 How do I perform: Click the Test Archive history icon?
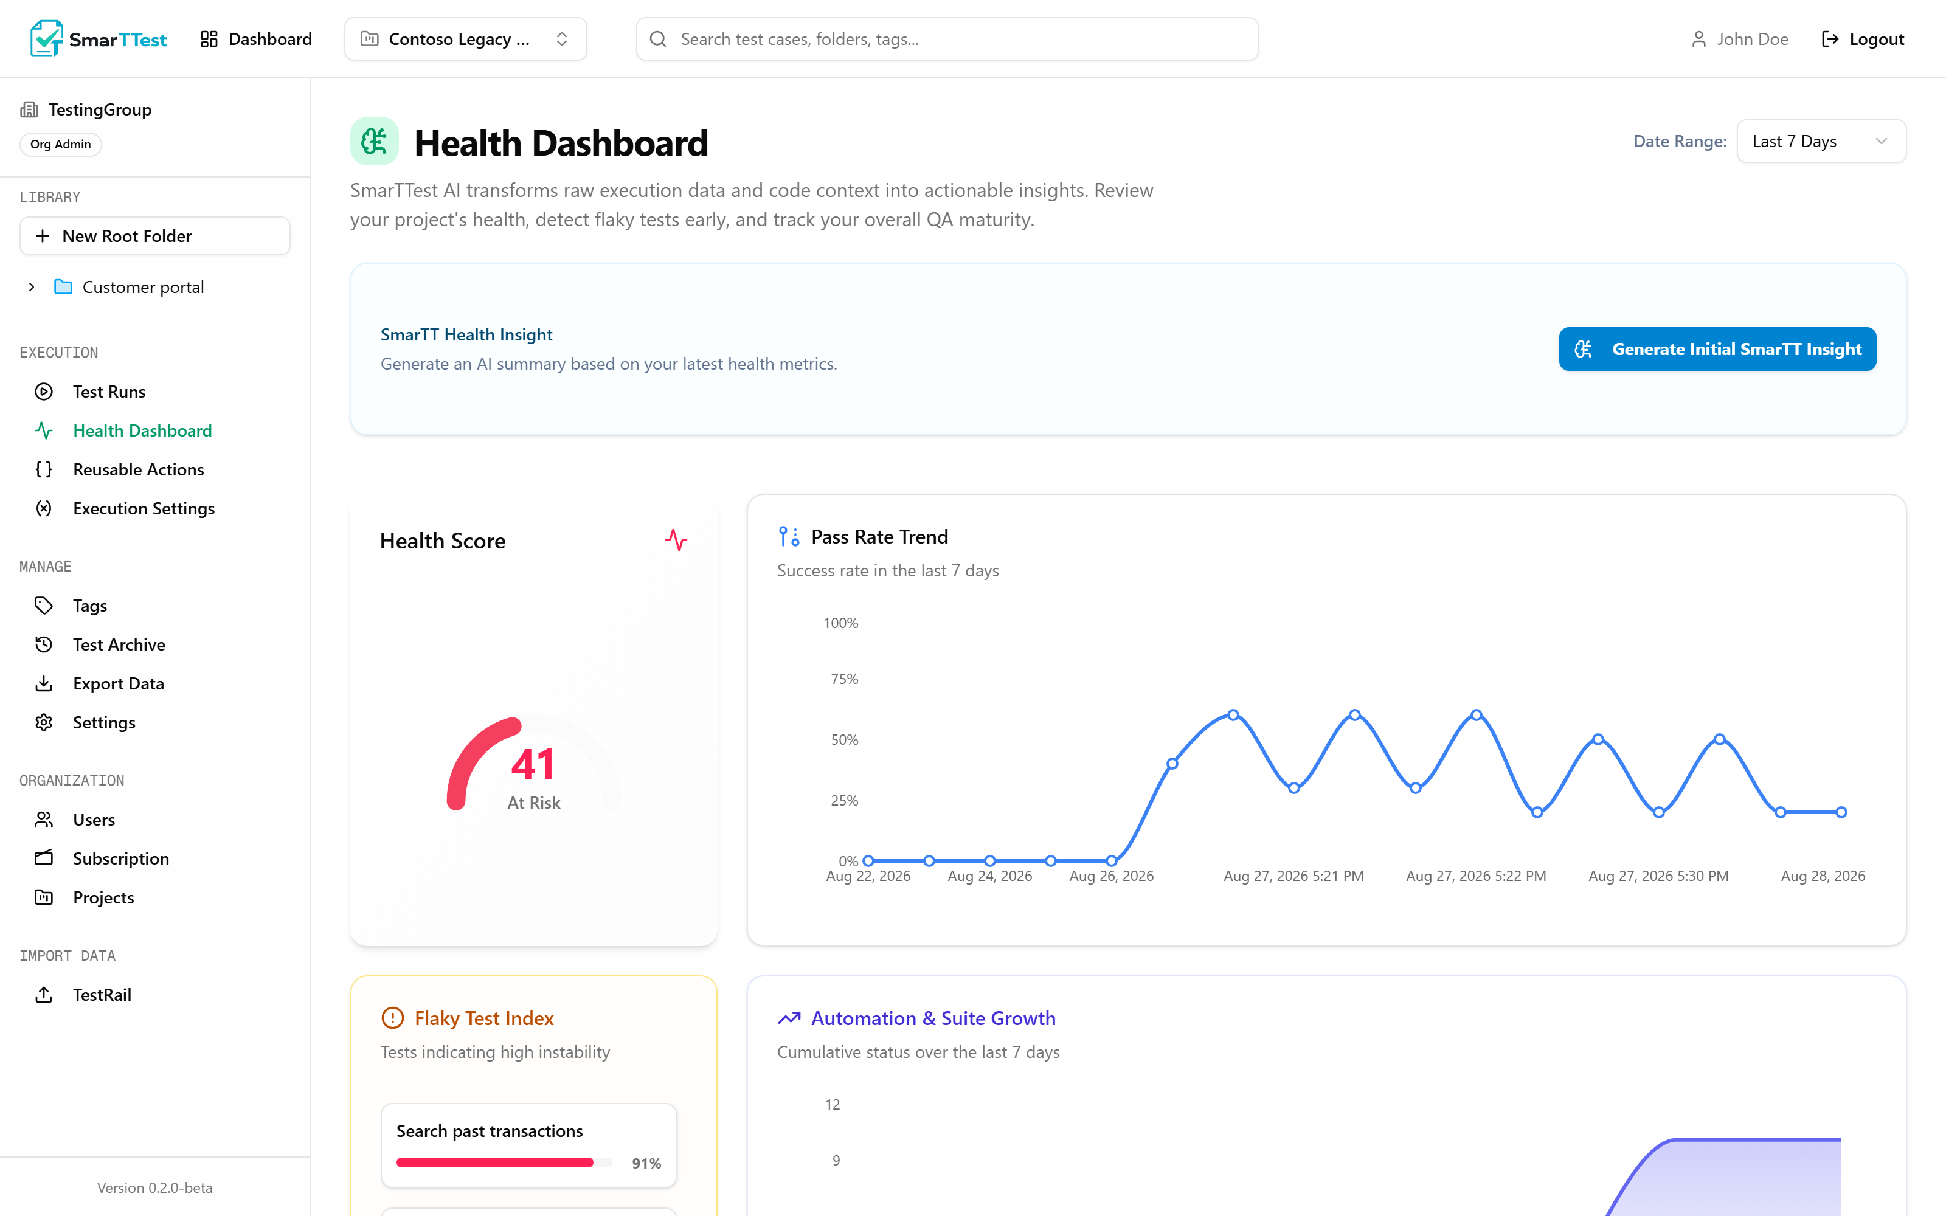point(44,644)
